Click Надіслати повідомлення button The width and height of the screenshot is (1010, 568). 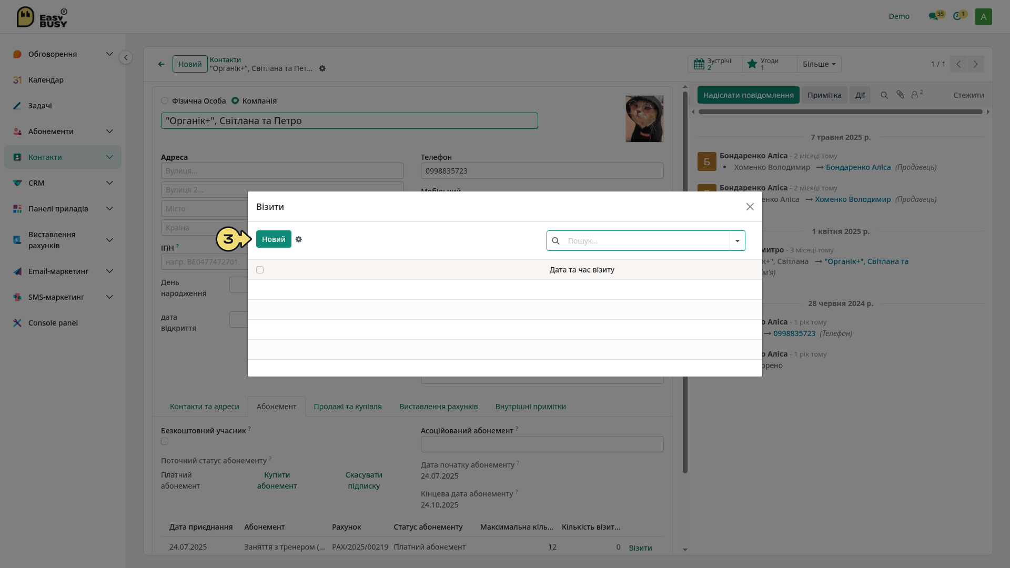click(x=749, y=95)
